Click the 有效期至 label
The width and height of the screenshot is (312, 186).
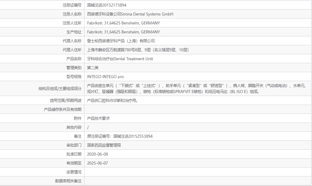click(x=74, y=163)
